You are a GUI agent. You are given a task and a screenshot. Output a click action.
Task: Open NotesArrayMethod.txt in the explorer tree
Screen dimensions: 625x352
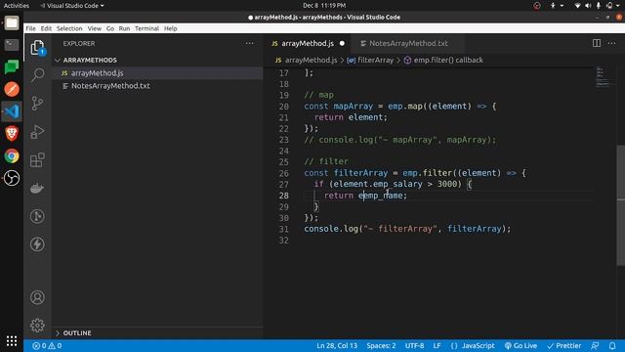point(158,86)
